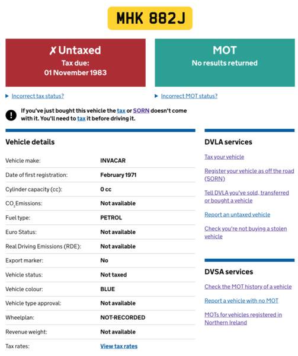Open 'MOTs for vehicles registered in Northern Ireland'
This screenshot has height=356, width=298.
(243, 319)
